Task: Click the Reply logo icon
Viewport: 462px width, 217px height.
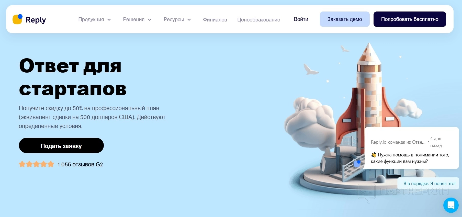Action: [x=17, y=19]
